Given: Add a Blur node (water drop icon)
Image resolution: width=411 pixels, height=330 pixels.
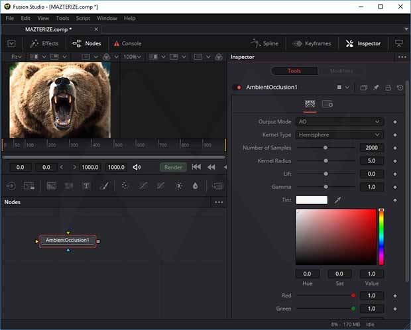Looking at the screenshot, I should [196, 186].
